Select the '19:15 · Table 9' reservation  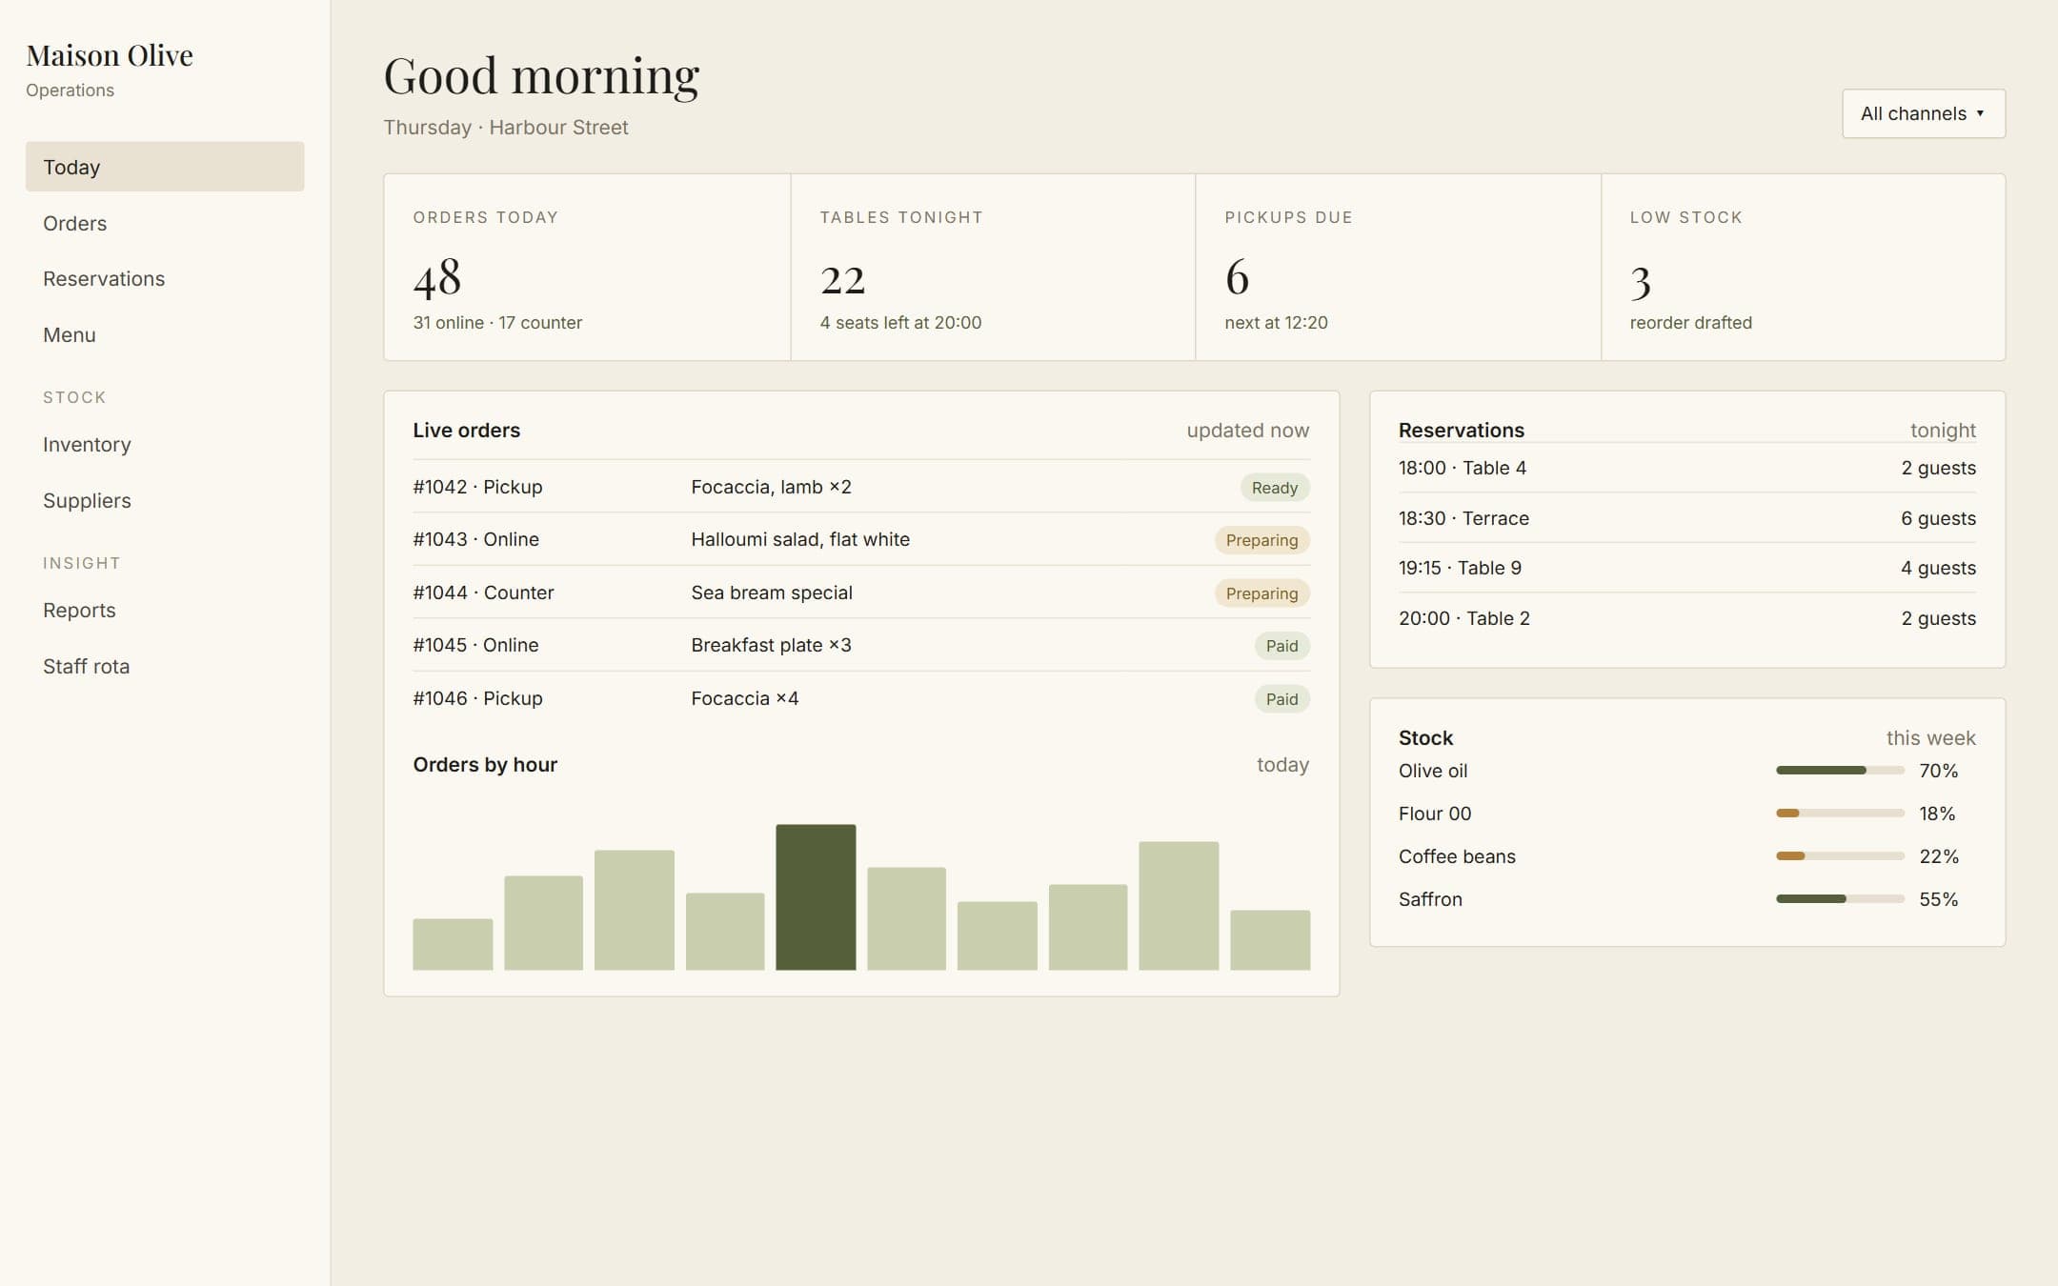[x=1687, y=568]
